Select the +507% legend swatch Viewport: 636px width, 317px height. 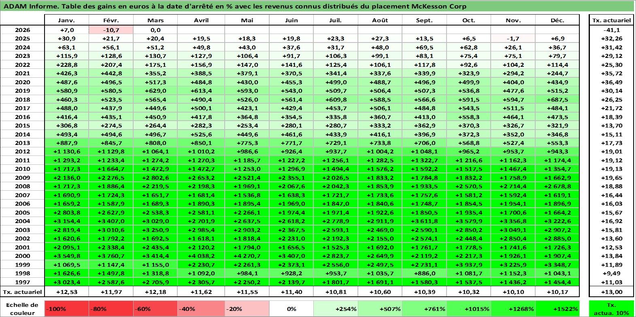click(x=380, y=308)
